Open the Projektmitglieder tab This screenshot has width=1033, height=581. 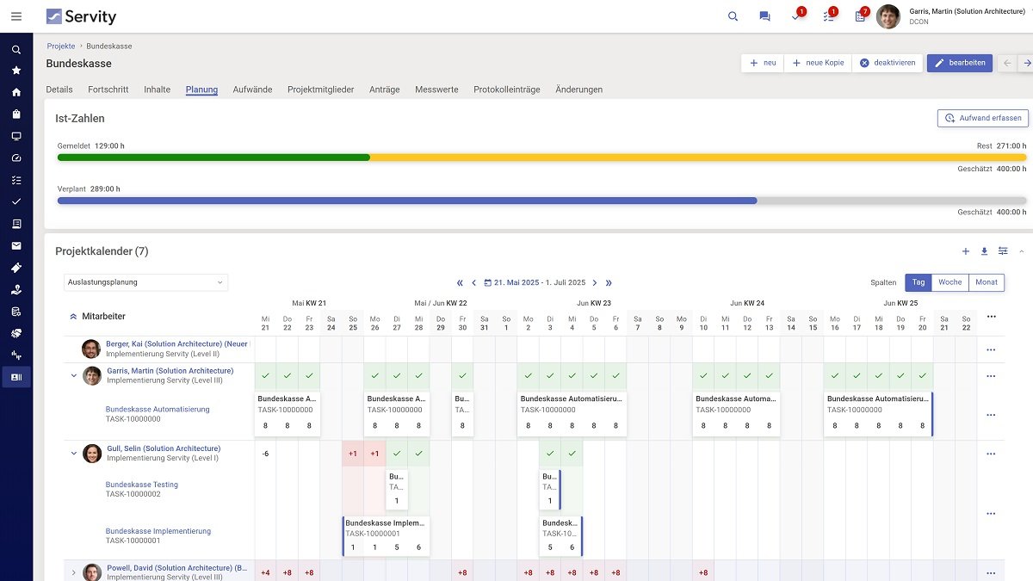click(320, 90)
